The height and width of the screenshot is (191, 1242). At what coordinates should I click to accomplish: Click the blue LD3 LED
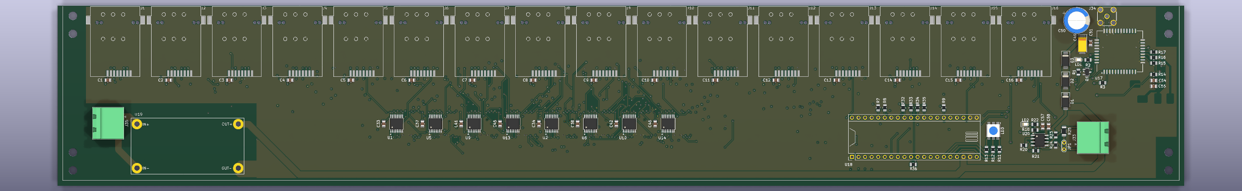point(993,131)
